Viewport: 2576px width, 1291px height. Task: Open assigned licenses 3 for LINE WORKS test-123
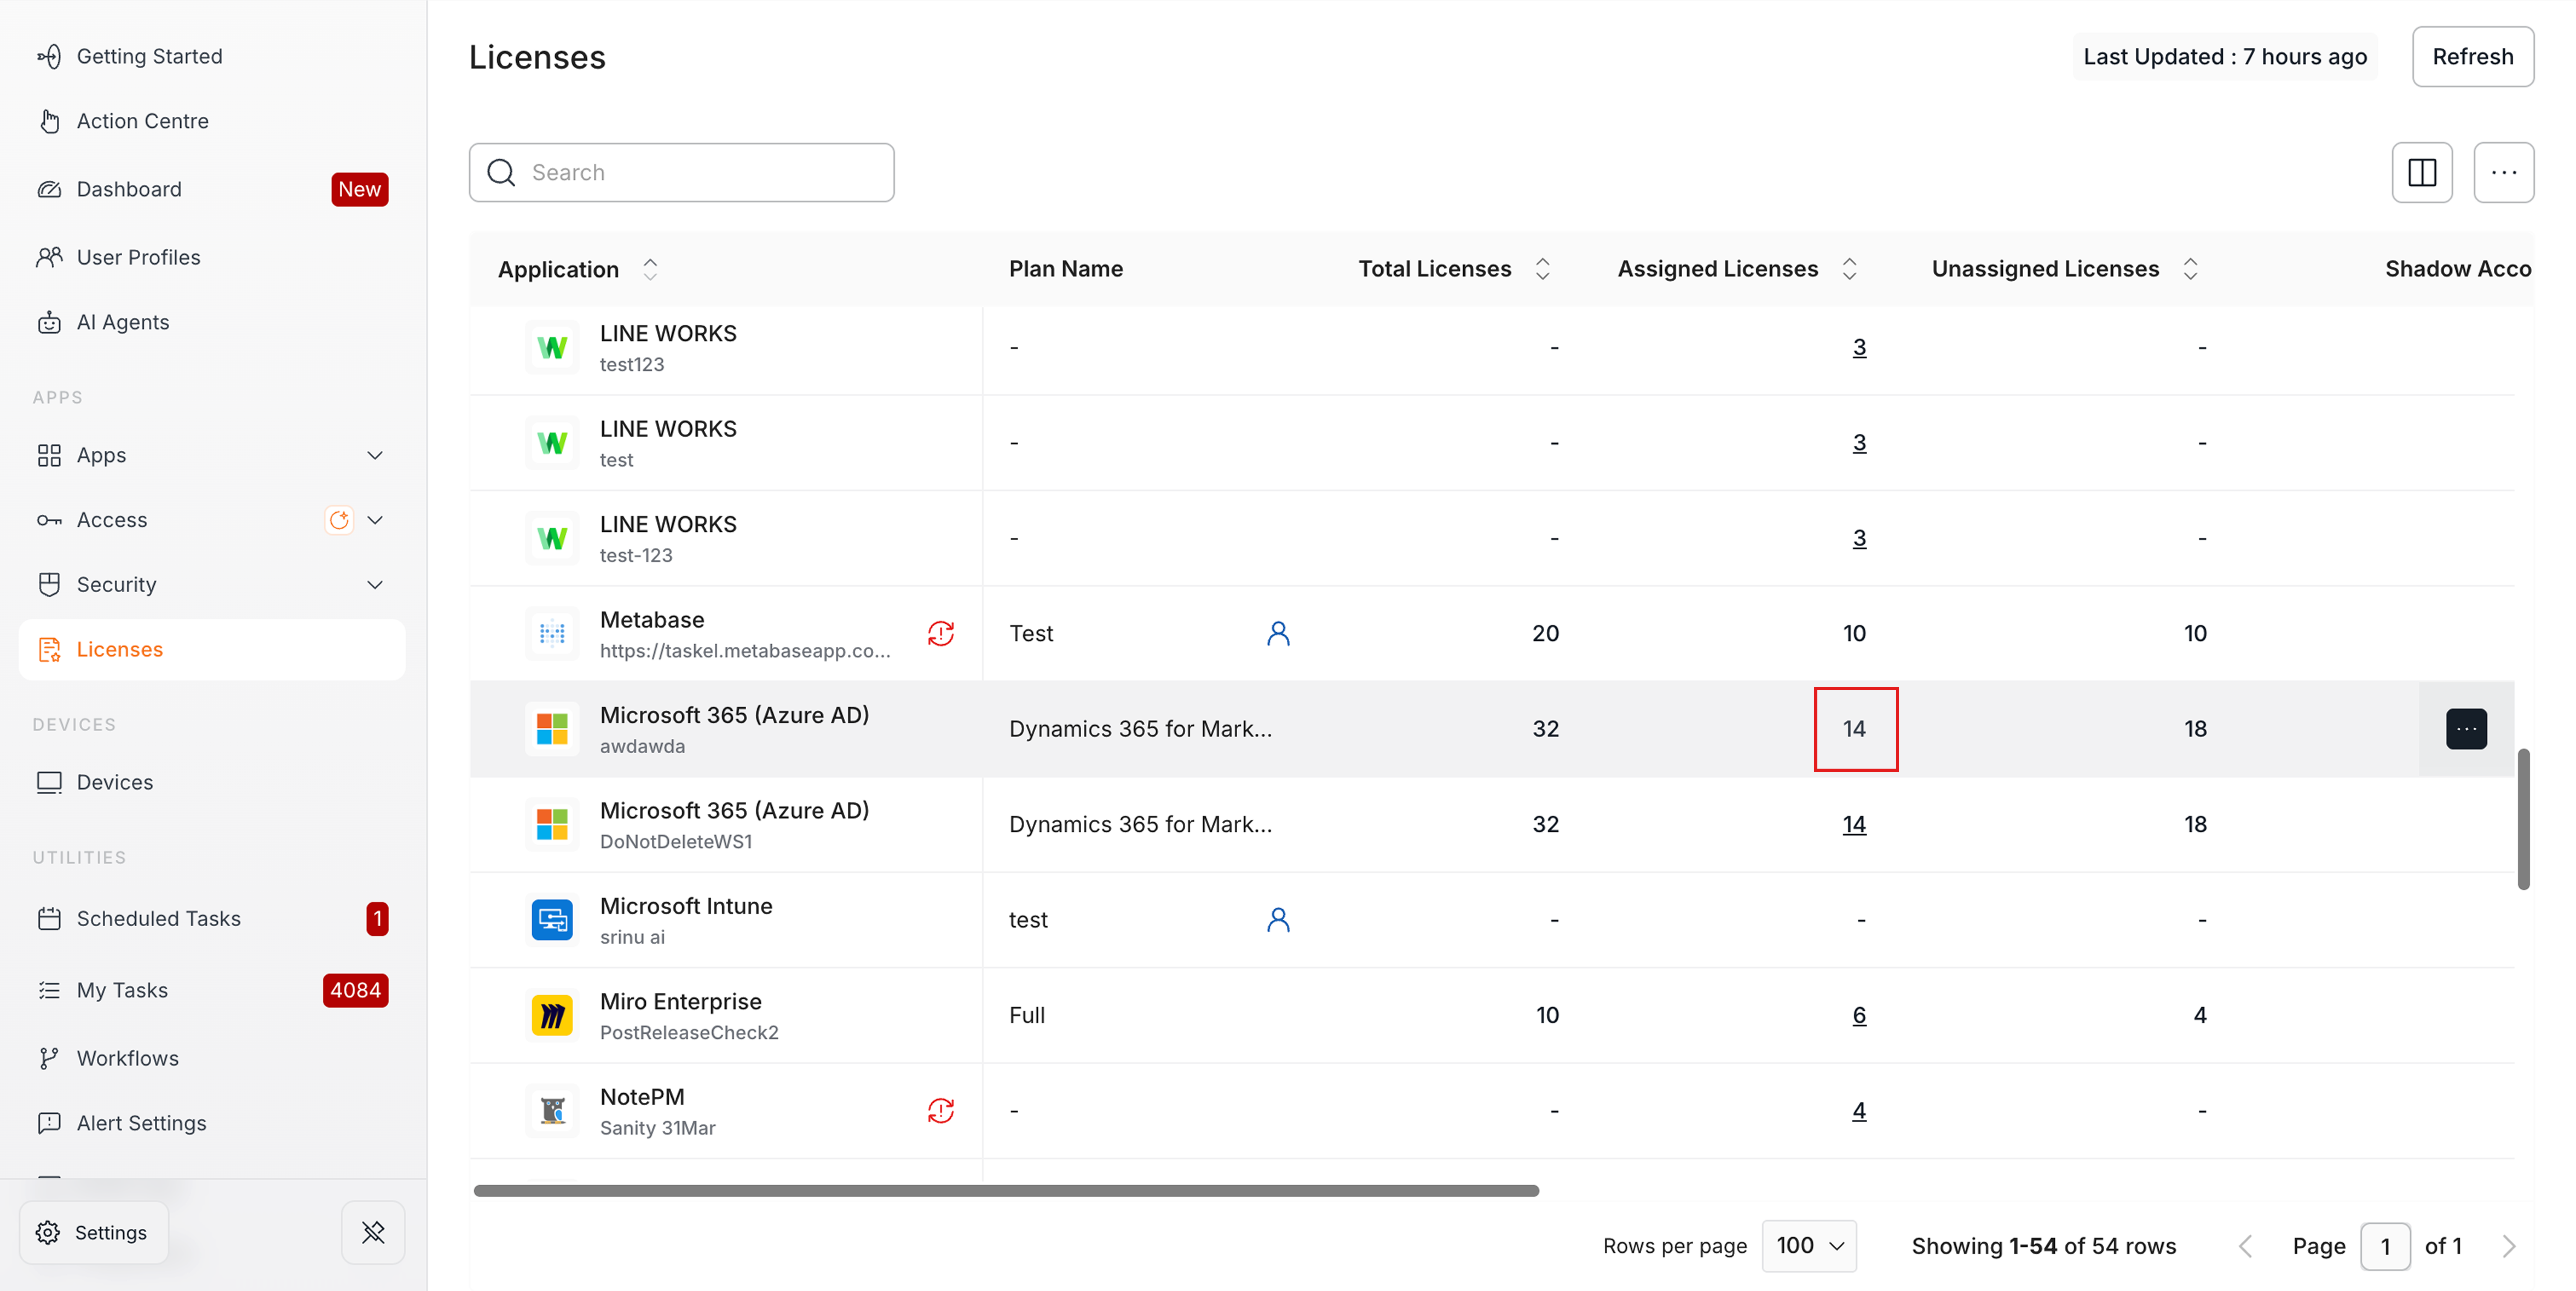coord(1859,538)
